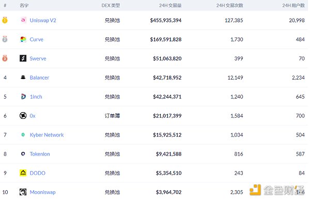Click the DODO yellow logo icon
This screenshot has width=310, height=201.
point(23,173)
